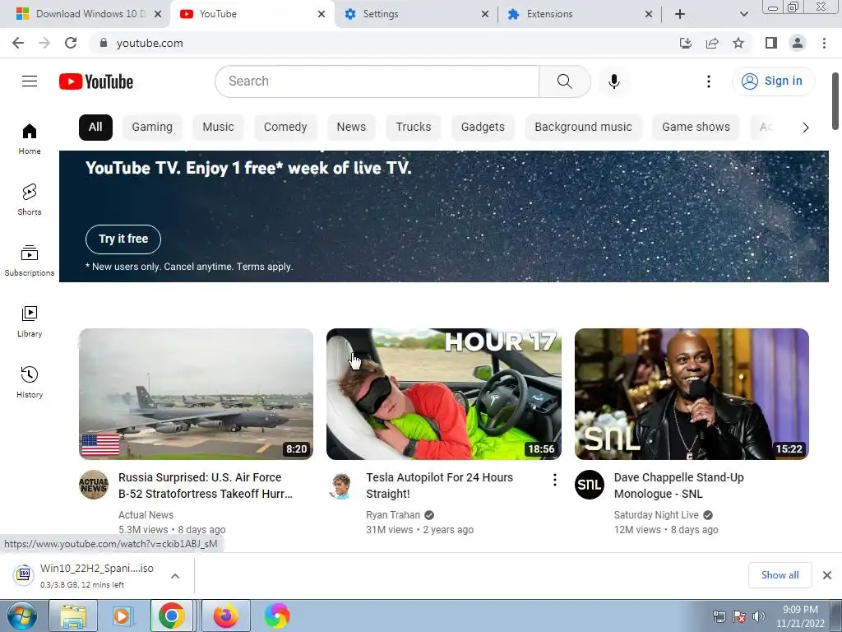Open the YouTube hamburger guide menu
The image size is (842, 632).
(x=30, y=81)
